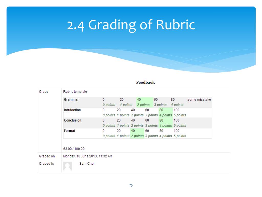Choose the 80 level in Format row
Image resolution: width=262 pixels, height=197 pixels.
point(166,133)
